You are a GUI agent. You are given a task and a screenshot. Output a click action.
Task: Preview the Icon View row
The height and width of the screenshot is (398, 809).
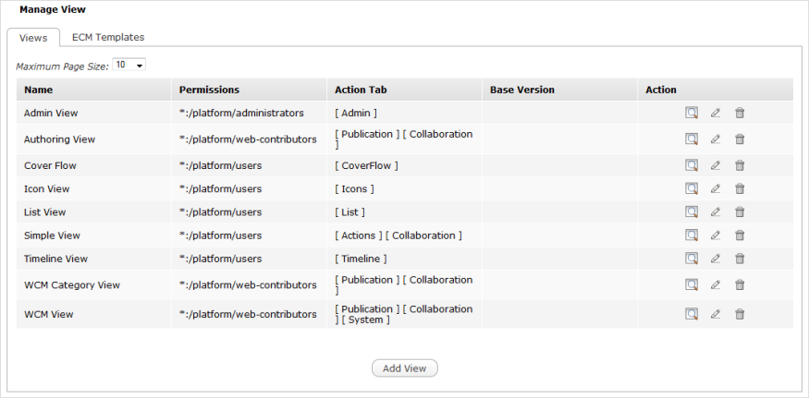691,188
